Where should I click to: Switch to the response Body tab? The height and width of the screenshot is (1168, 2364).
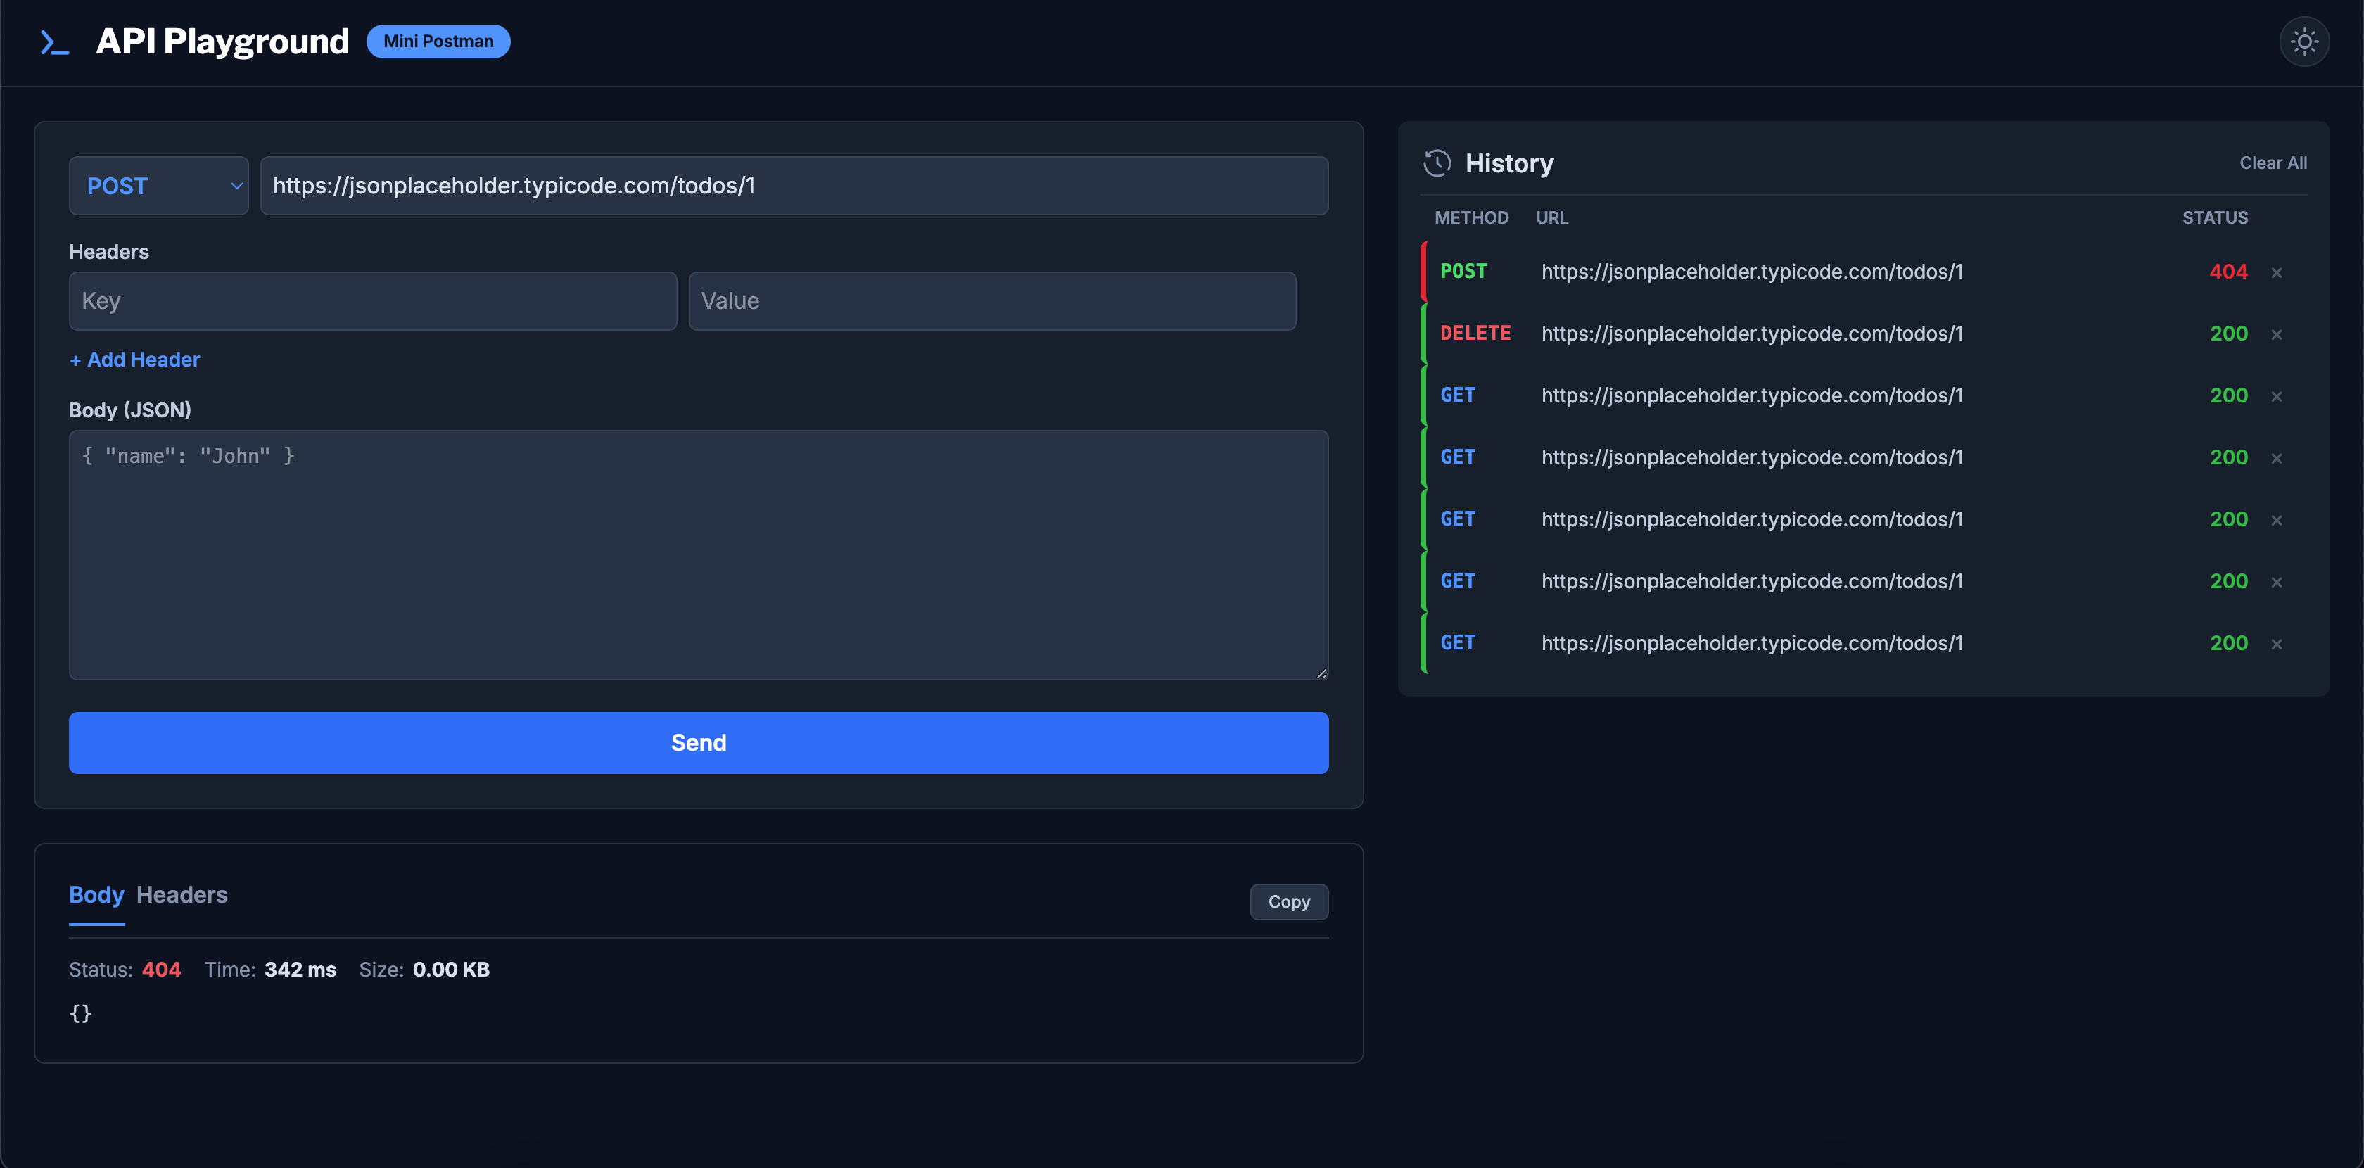point(96,894)
